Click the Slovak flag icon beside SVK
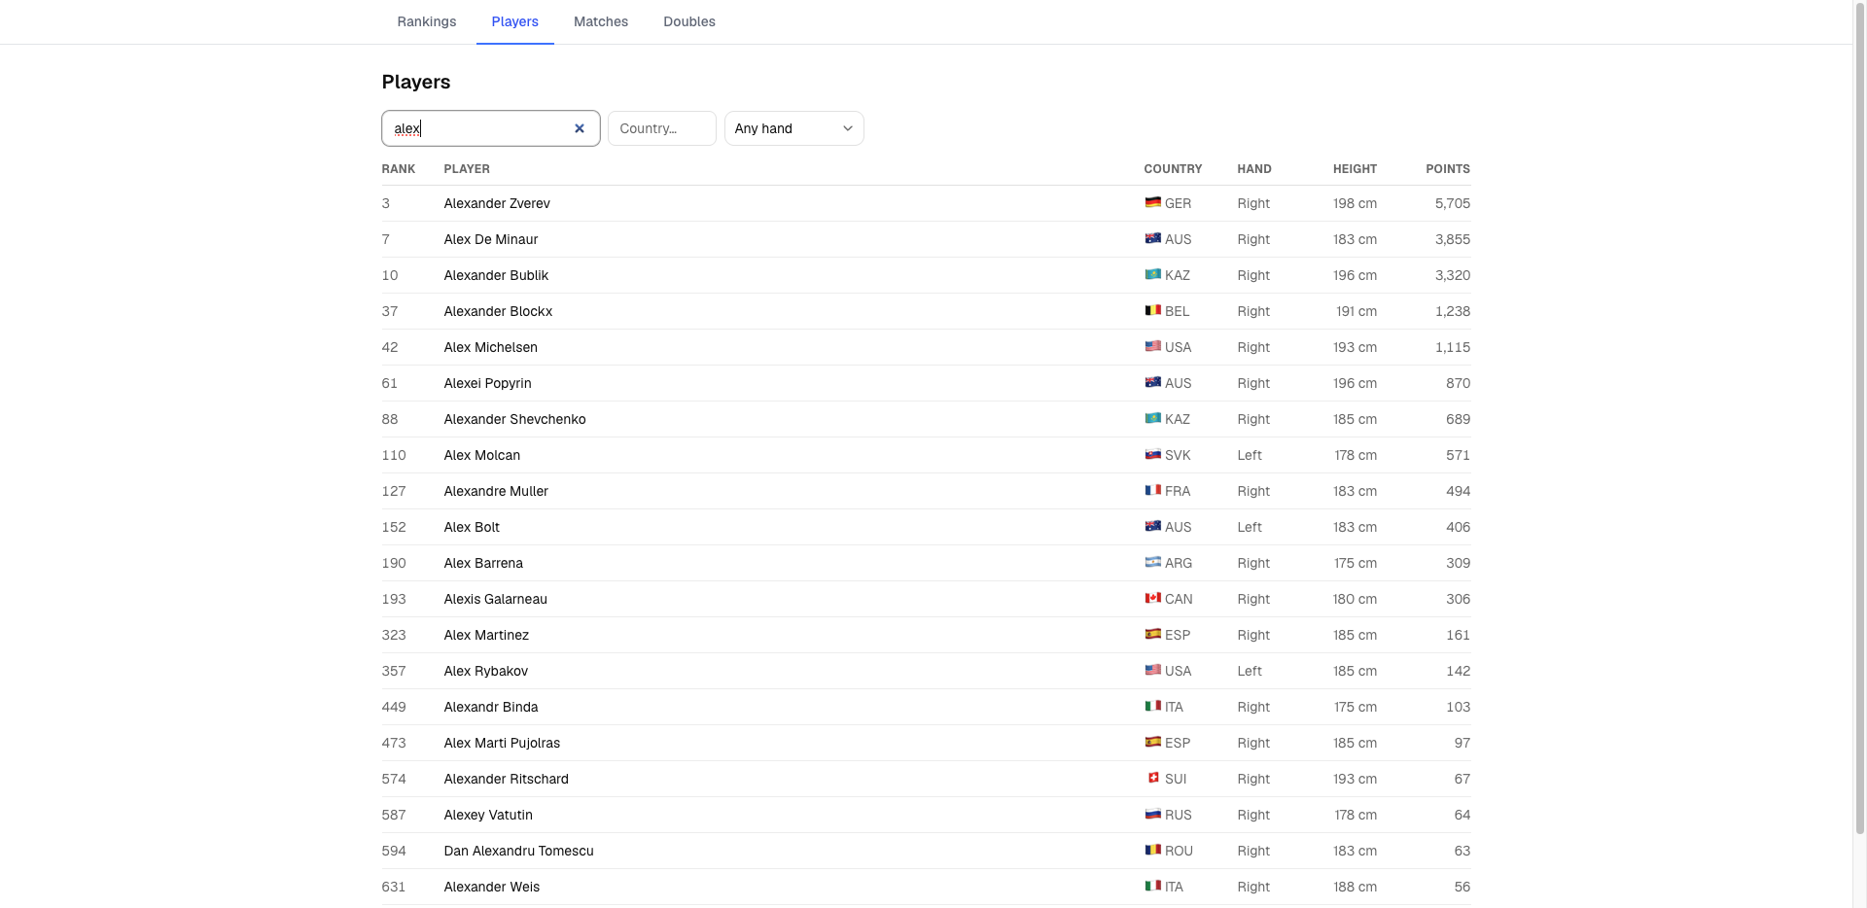The width and height of the screenshot is (1867, 908). coord(1152,454)
